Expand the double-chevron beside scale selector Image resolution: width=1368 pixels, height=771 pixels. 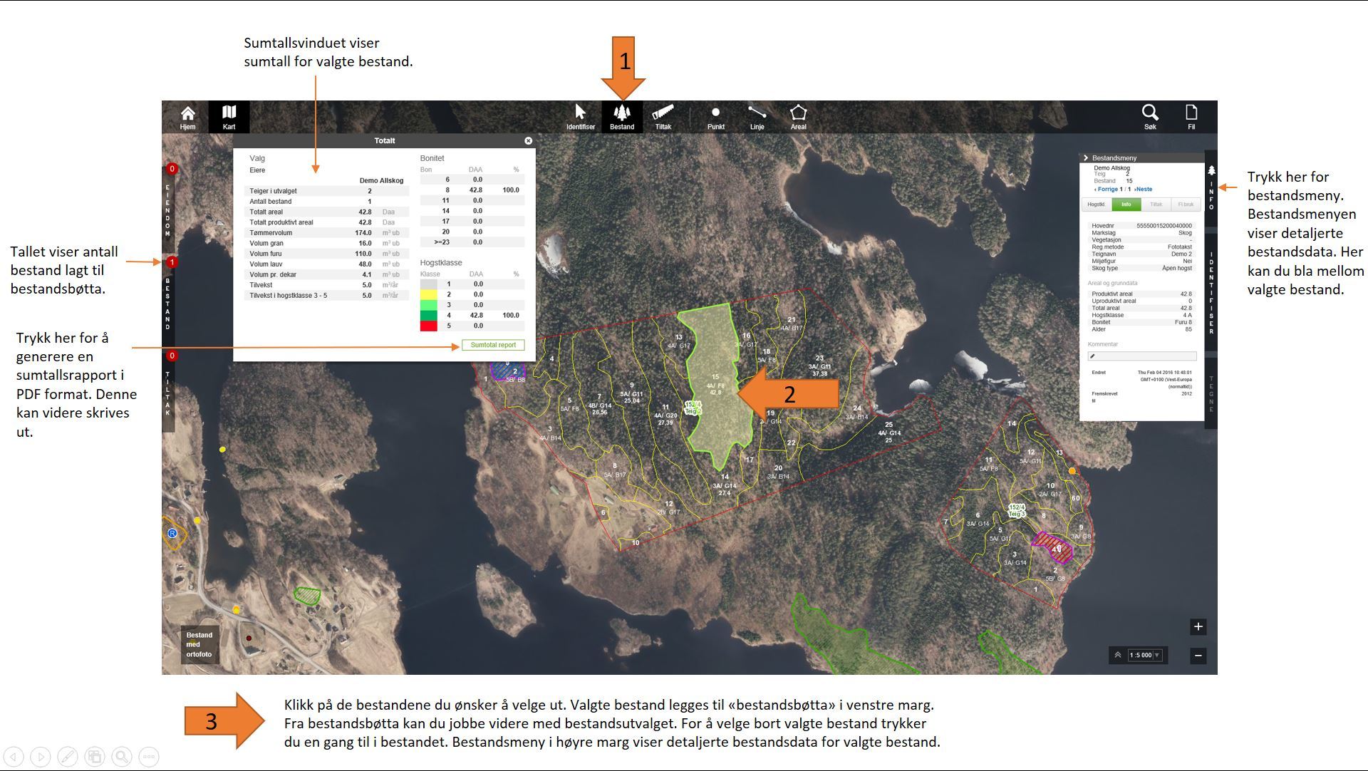pos(1118,655)
